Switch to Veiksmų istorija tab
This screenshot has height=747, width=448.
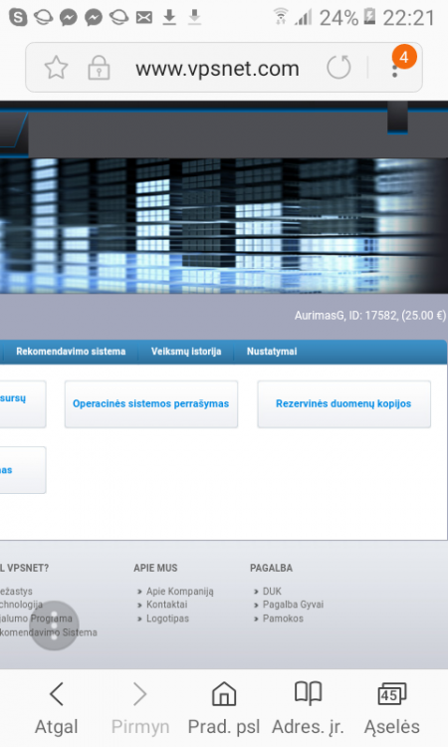point(186,352)
